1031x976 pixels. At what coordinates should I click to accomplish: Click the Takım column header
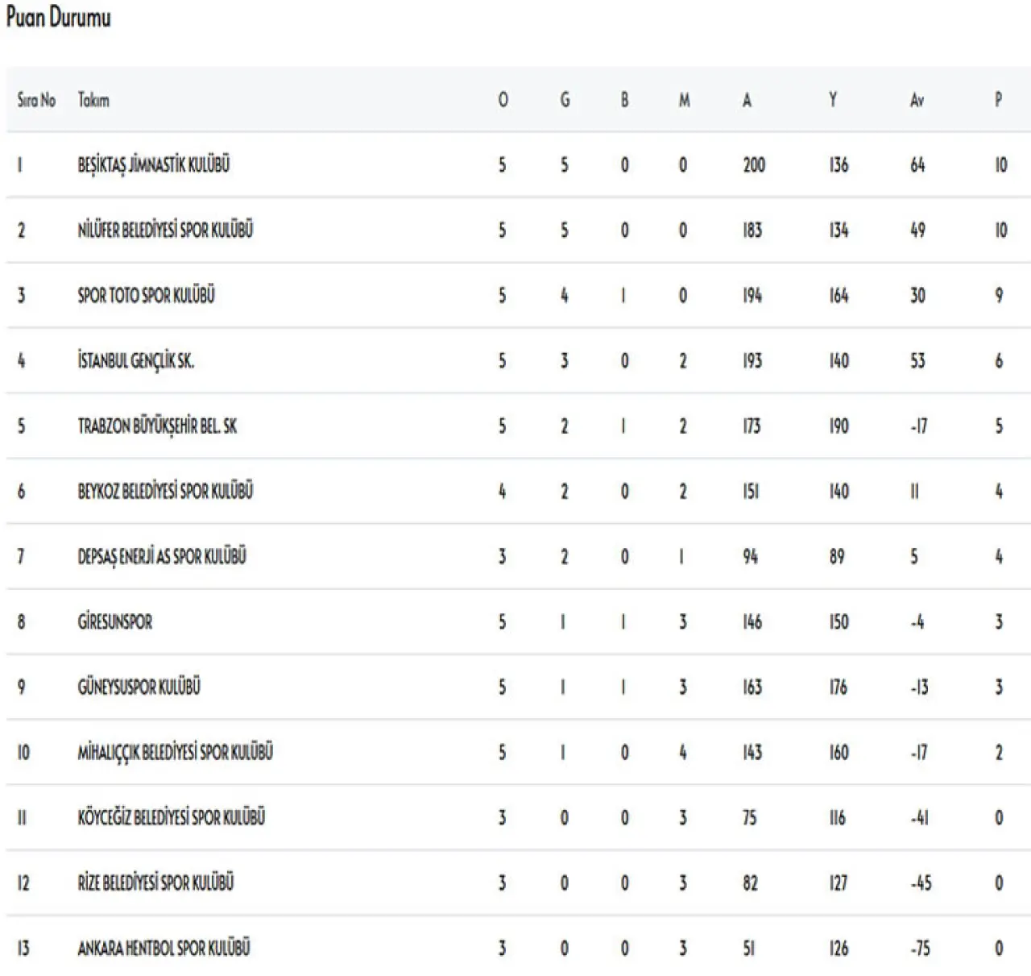(x=93, y=101)
